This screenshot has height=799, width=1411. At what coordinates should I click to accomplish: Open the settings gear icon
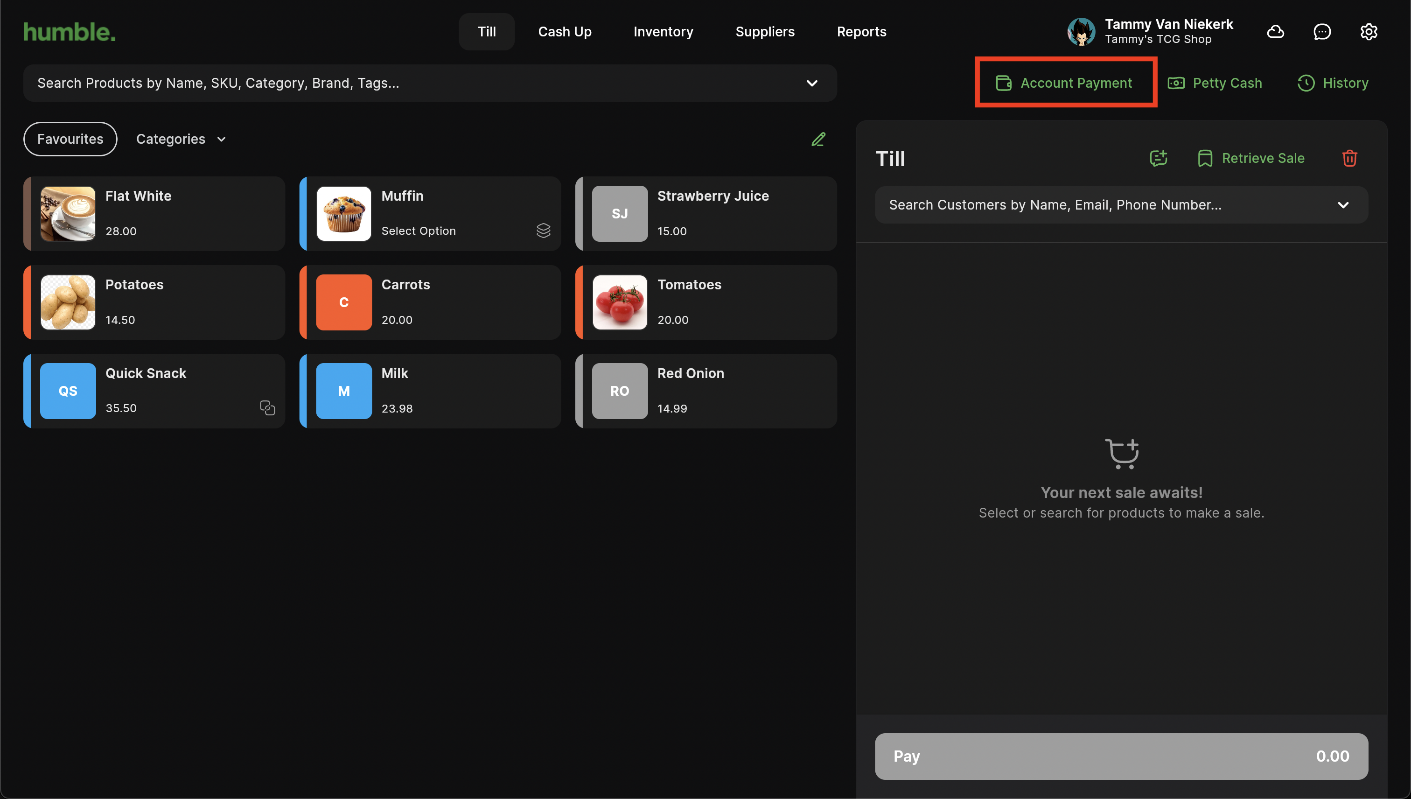click(x=1368, y=32)
